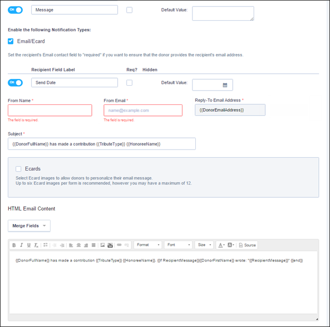This screenshot has width=330, height=327.
Task: Uncheck the Email/Ecard notification checkbox
Action: (x=10, y=41)
